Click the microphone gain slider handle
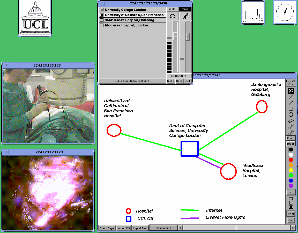 point(188,37)
